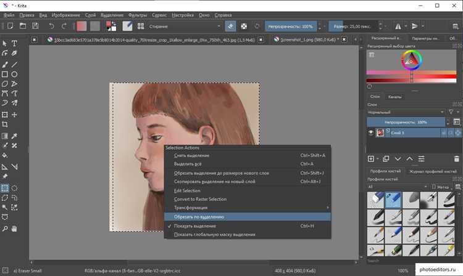Choose Convert to Raster Selection
Viewport: 463px width, 276px height.
[x=248, y=199]
